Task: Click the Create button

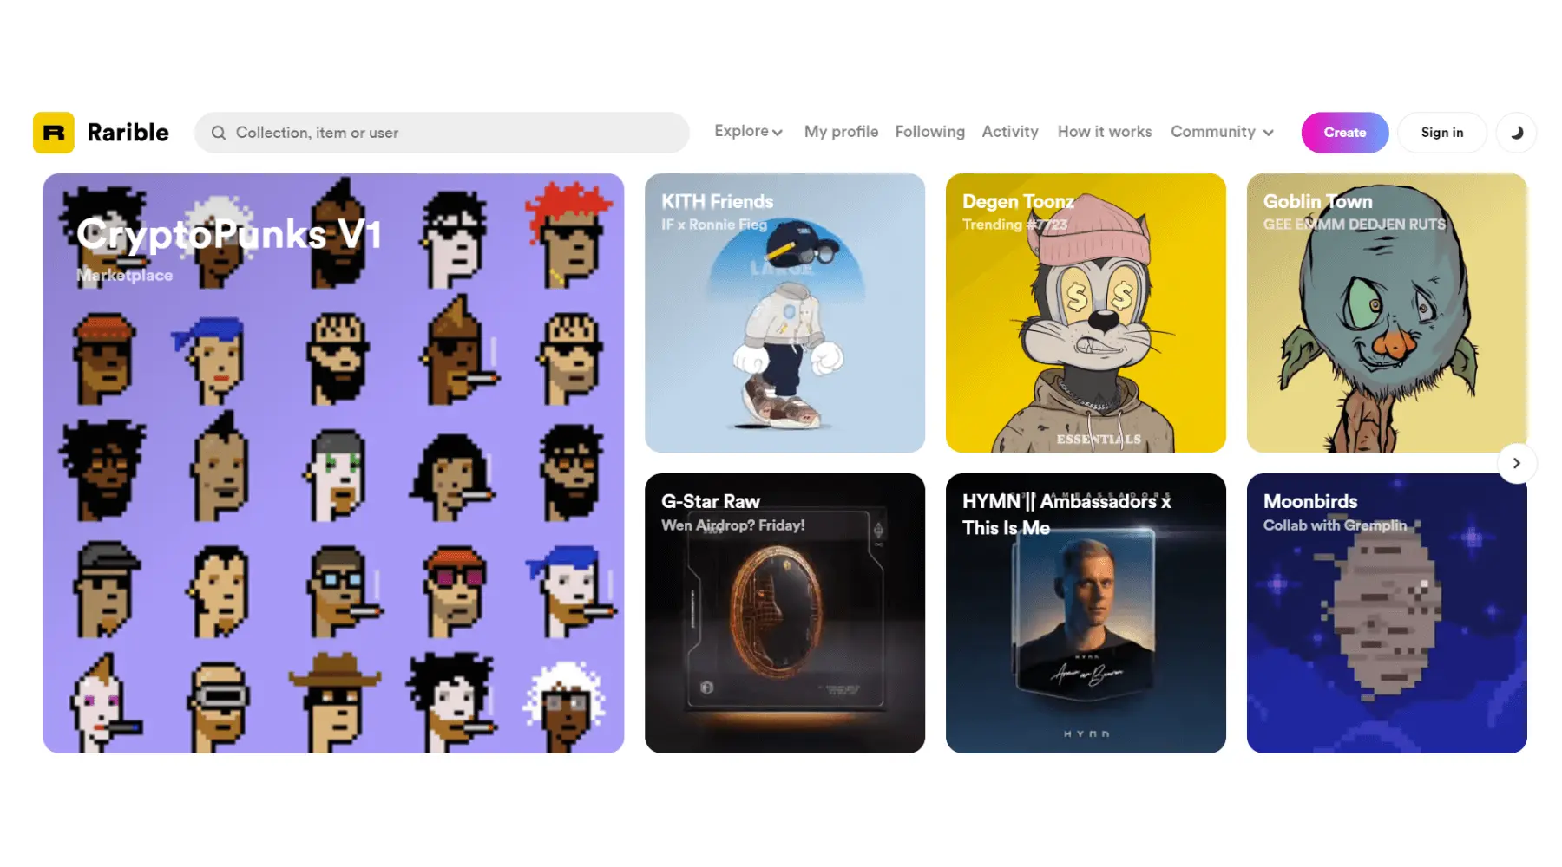Action: pos(1345,133)
